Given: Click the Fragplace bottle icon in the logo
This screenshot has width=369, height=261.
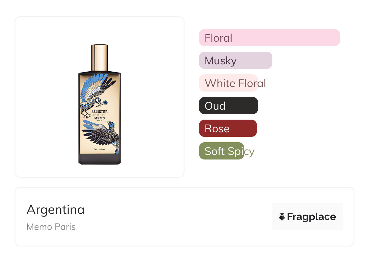Looking at the screenshot, I should [x=282, y=217].
